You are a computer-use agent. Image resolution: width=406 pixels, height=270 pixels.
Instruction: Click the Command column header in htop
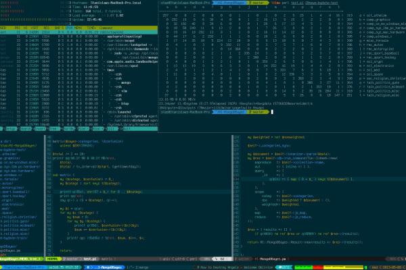pos(106,28)
